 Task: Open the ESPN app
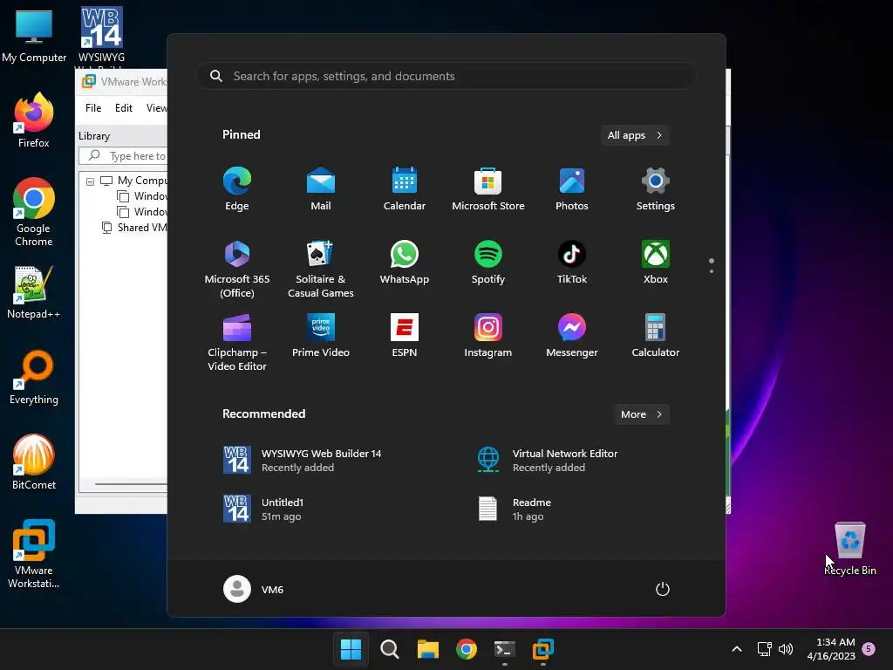(405, 336)
